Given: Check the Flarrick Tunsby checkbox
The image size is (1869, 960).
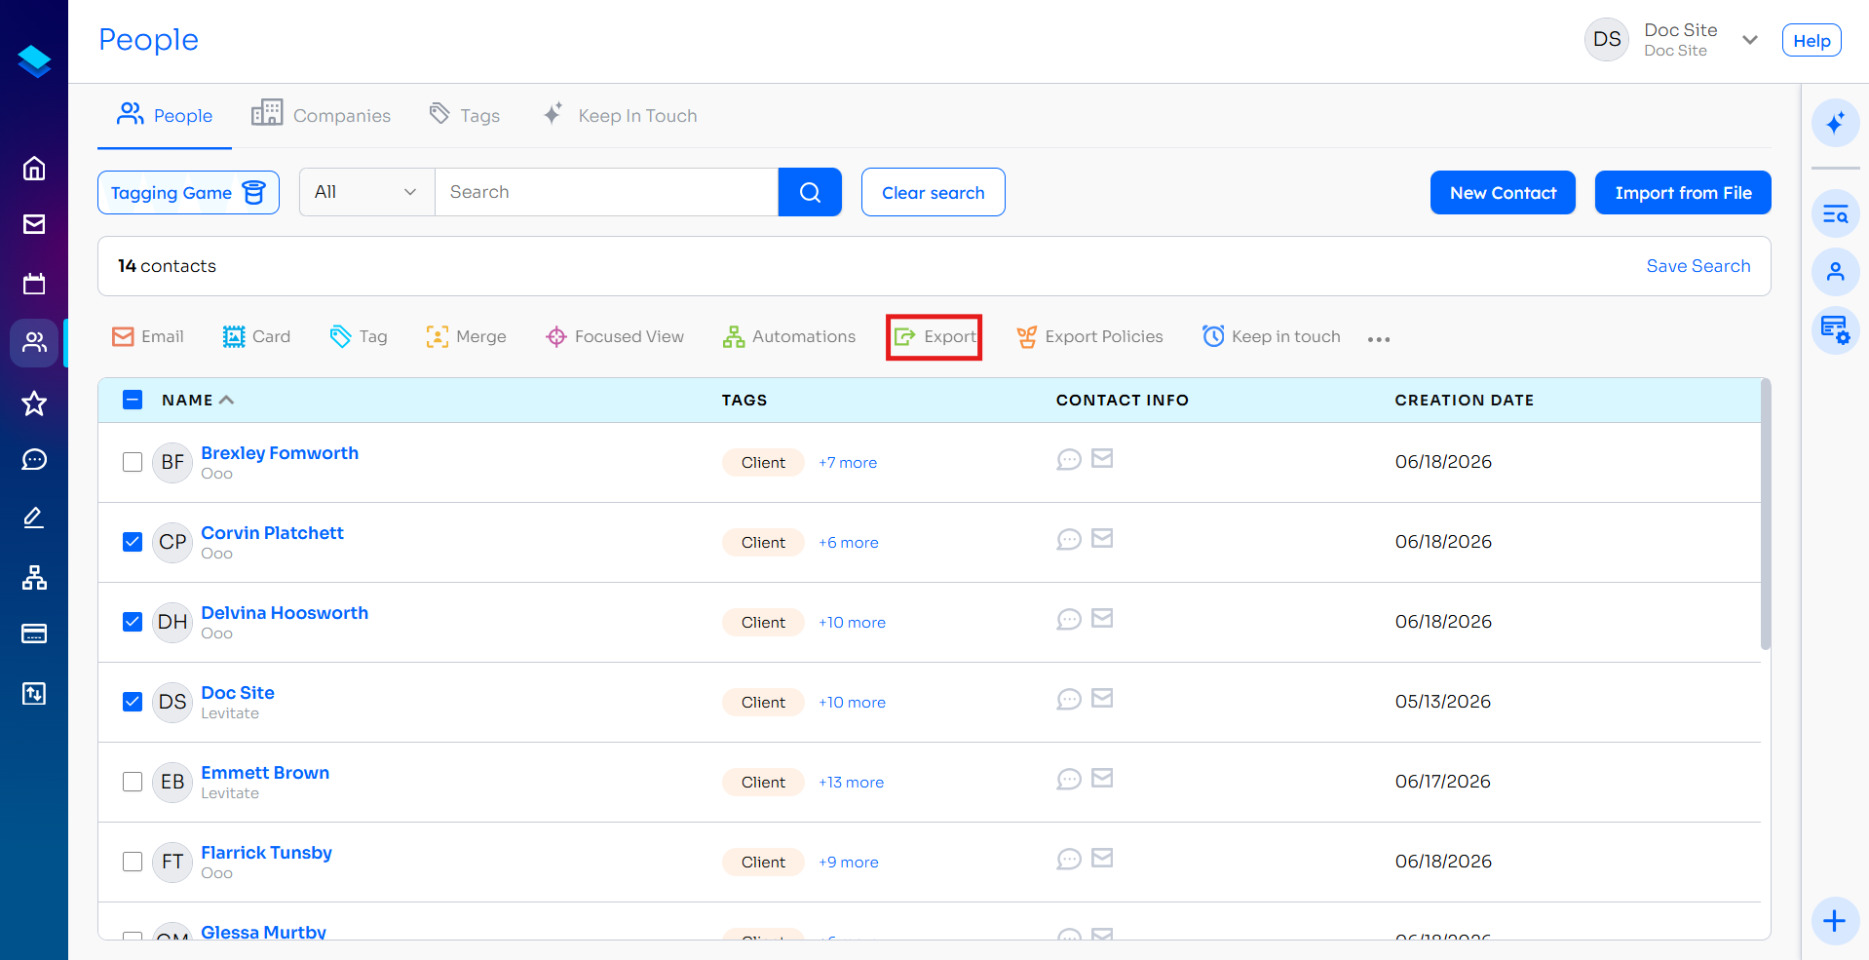Looking at the screenshot, I should point(133,862).
